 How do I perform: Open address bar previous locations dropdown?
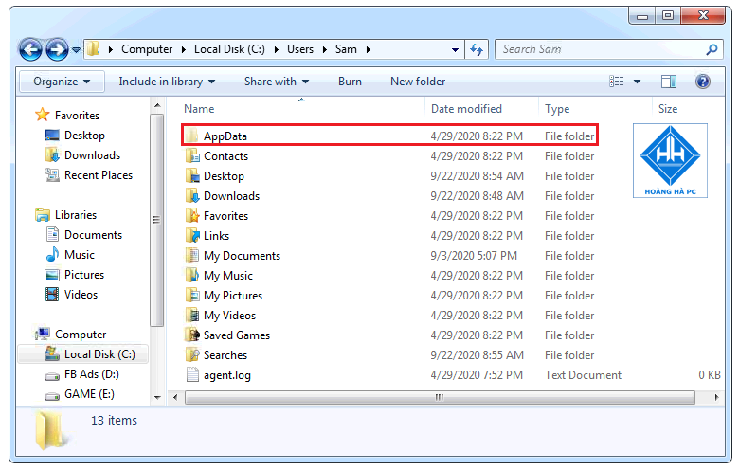455,49
